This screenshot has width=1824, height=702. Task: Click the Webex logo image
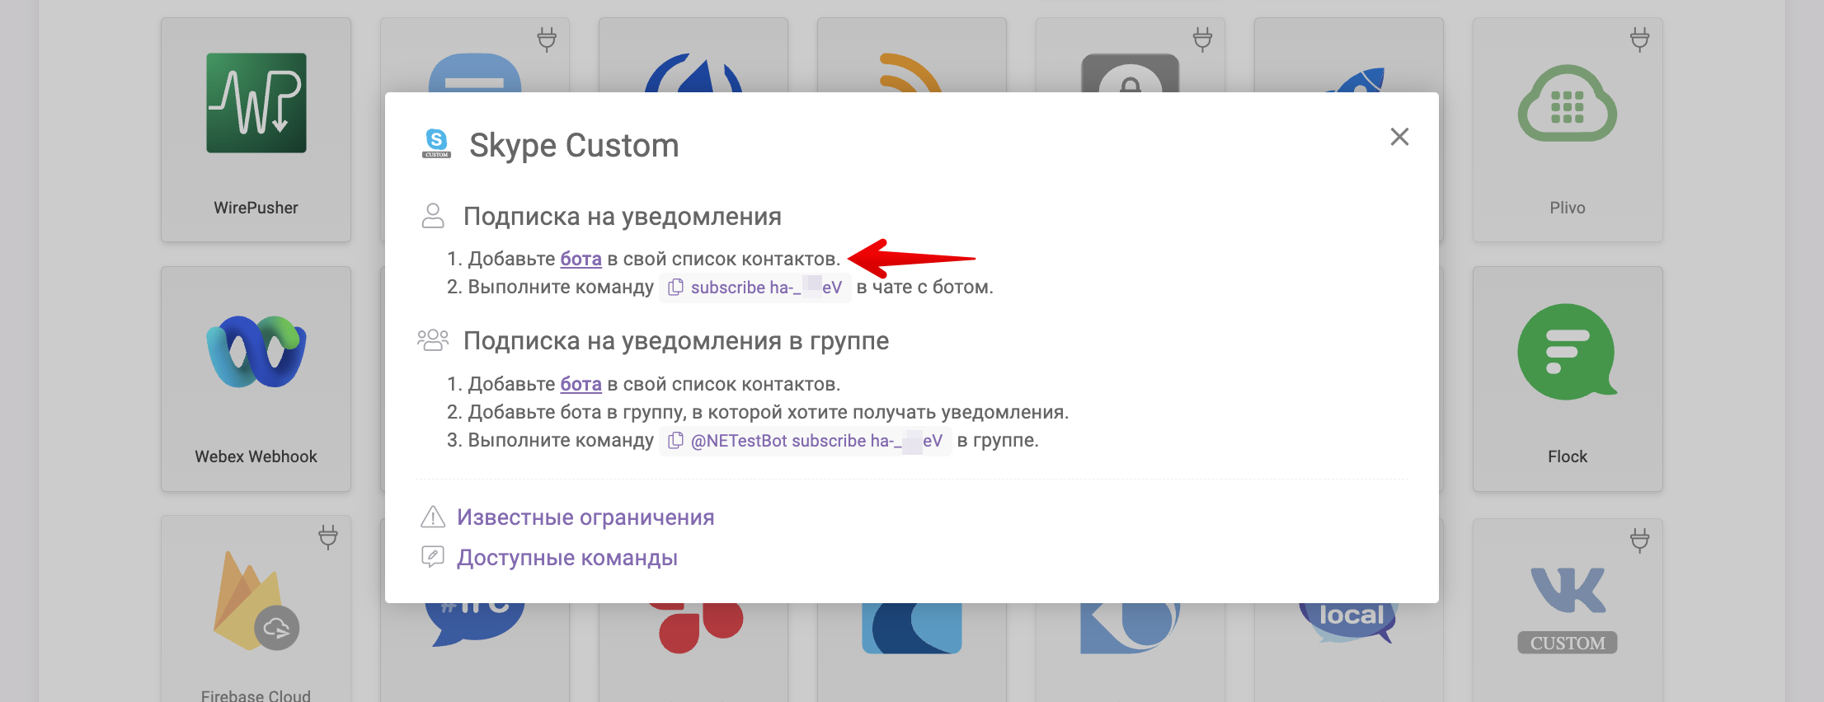(x=256, y=352)
